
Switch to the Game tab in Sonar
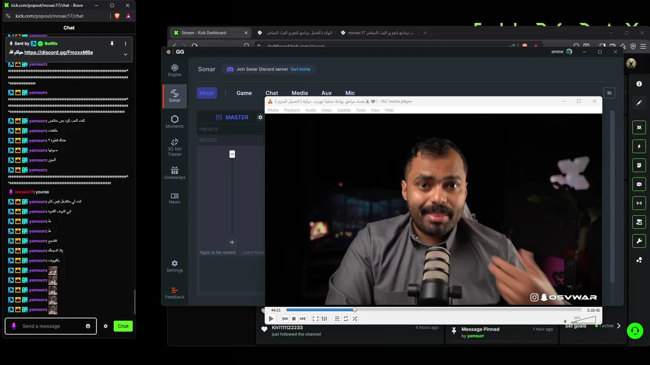coord(244,93)
